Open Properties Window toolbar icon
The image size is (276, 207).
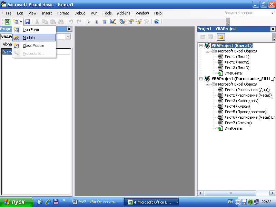point(131,22)
